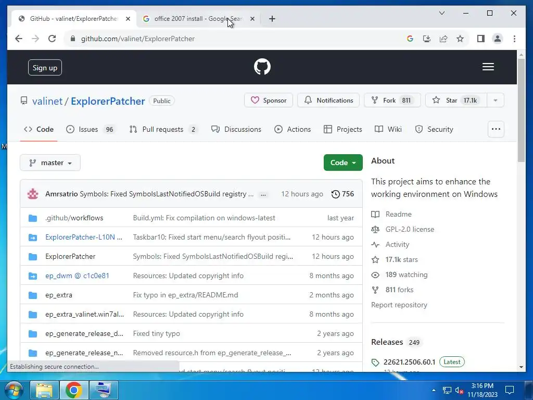Show hidden system tray icons

point(434,390)
